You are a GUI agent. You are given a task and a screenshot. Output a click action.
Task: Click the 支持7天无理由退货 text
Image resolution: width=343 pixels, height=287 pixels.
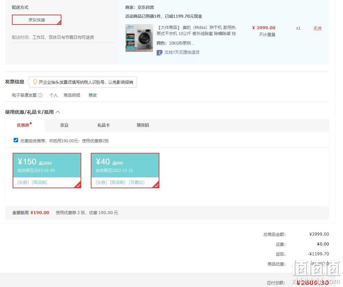coord(182,52)
